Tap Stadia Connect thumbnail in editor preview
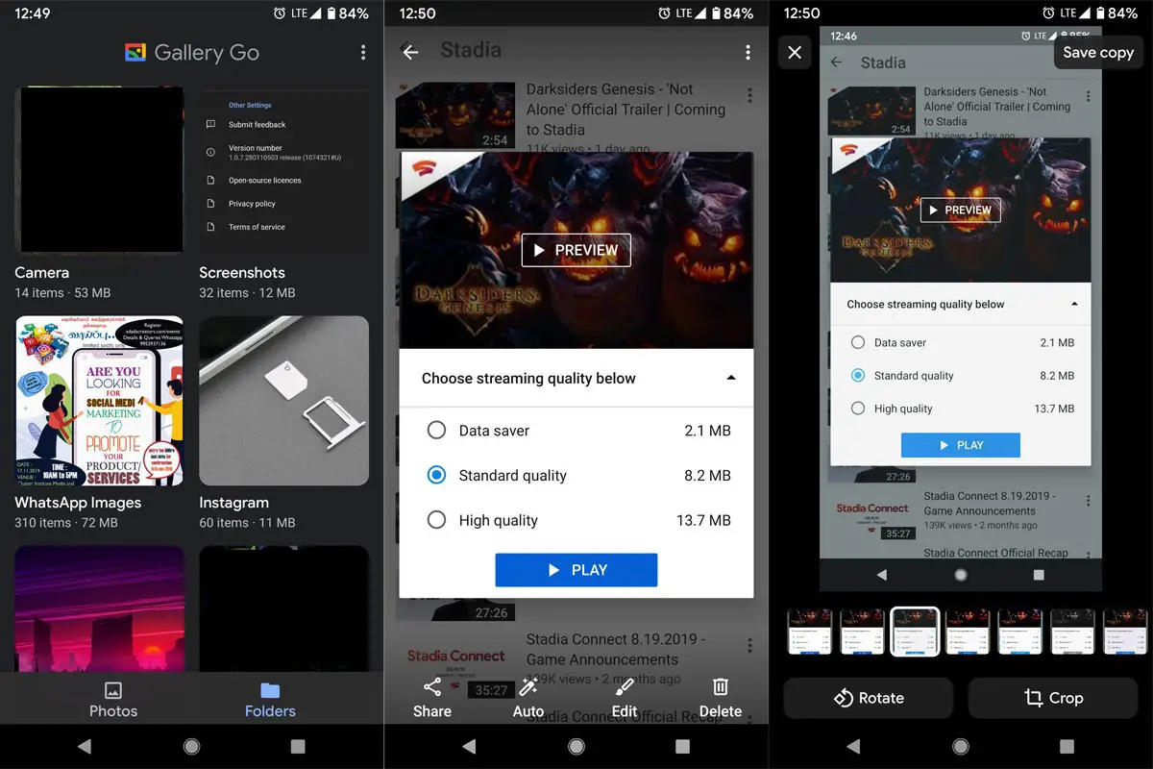 tap(871, 516)
